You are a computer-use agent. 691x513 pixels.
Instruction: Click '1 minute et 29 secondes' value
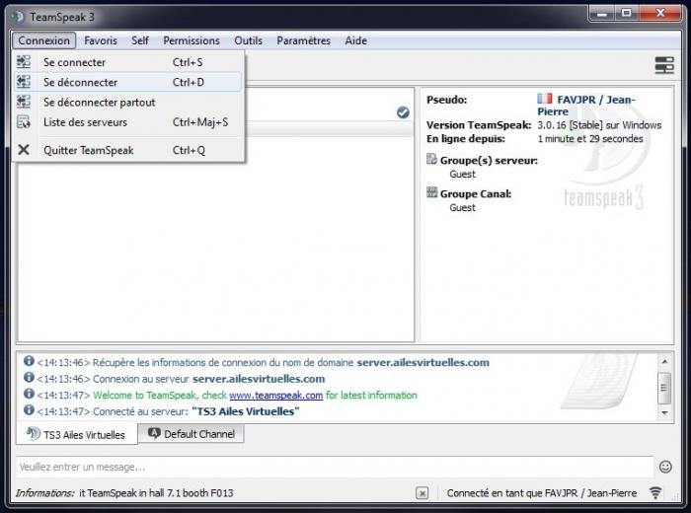click(x=590, y=139)
